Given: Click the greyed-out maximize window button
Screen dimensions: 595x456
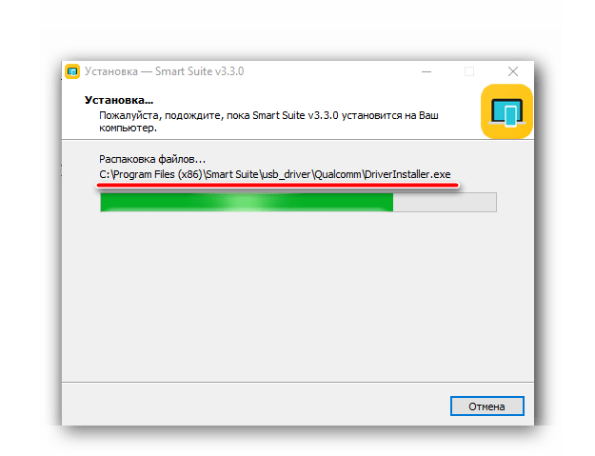Looking at the screenshot, I should click(469, 71).
